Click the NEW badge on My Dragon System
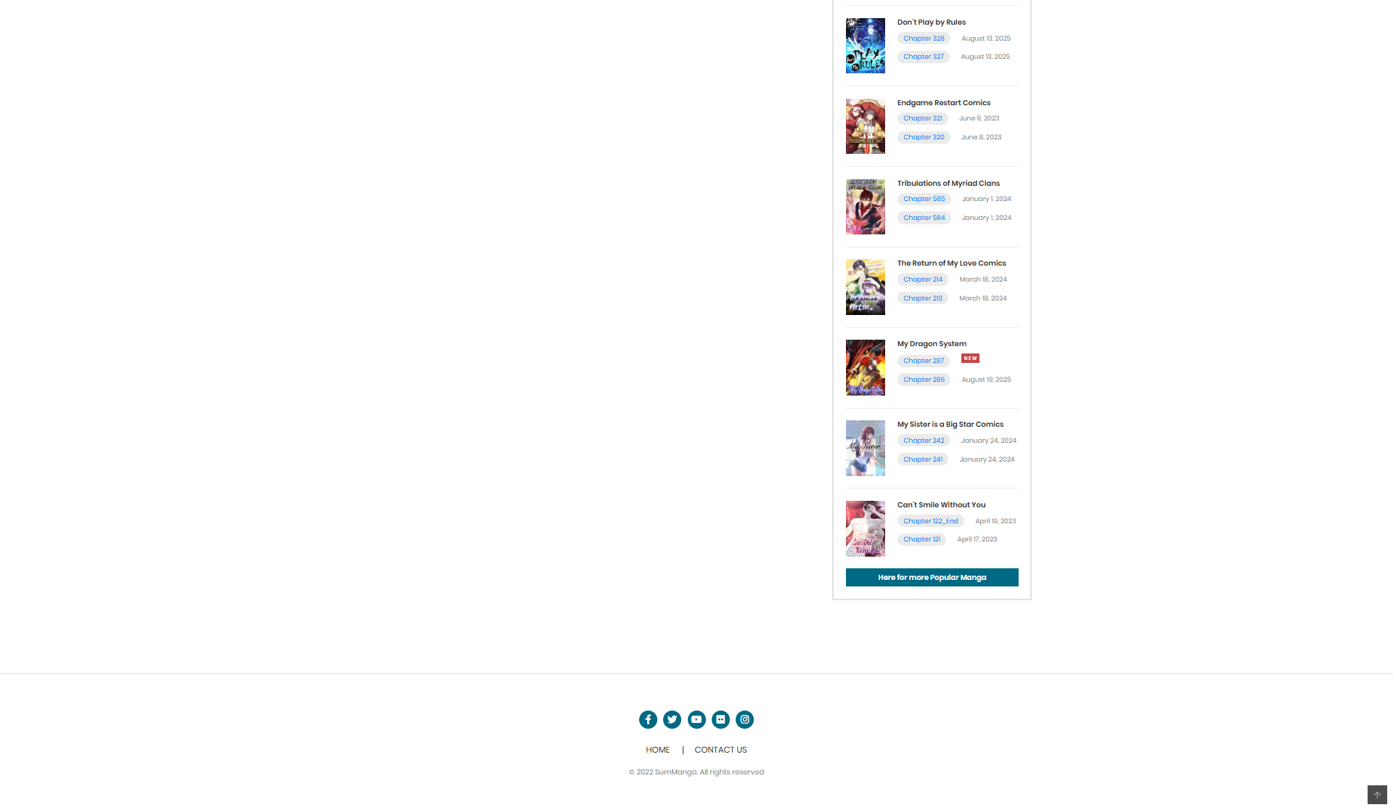 tap(970, 359)
